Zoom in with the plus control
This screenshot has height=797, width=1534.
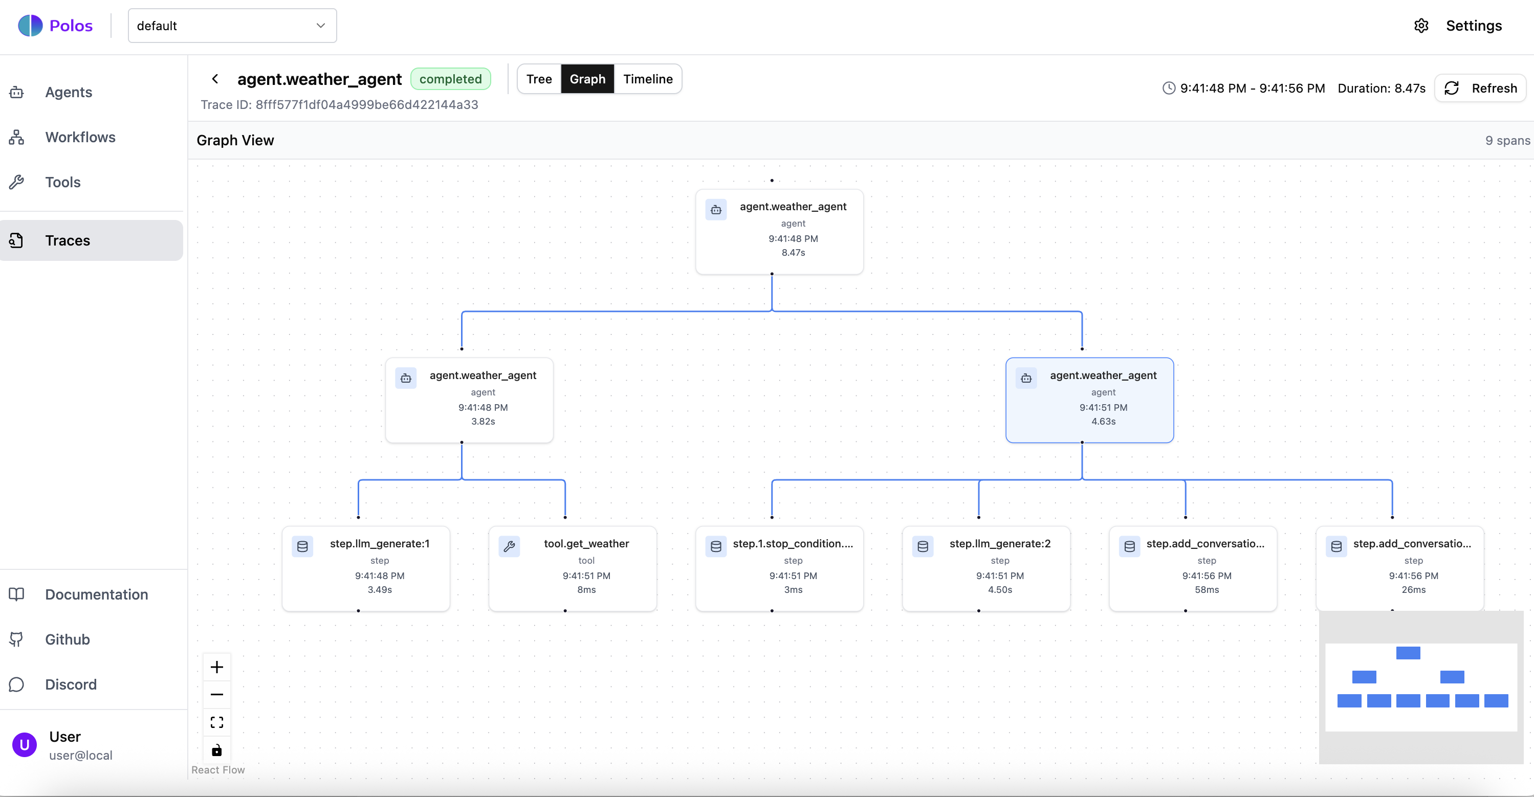pyautogui.click(x=217, y=667)
